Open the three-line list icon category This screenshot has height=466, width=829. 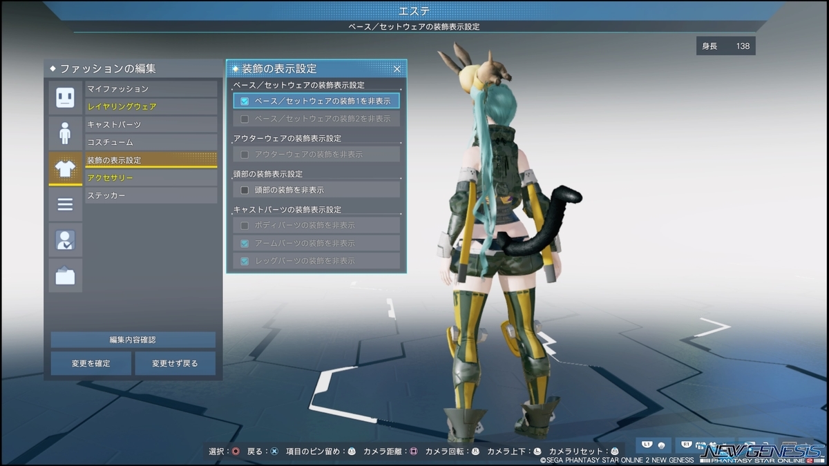point(65,204)
